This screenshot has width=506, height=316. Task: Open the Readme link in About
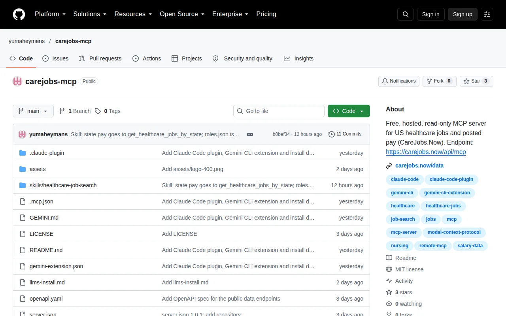tap(401, 258)
